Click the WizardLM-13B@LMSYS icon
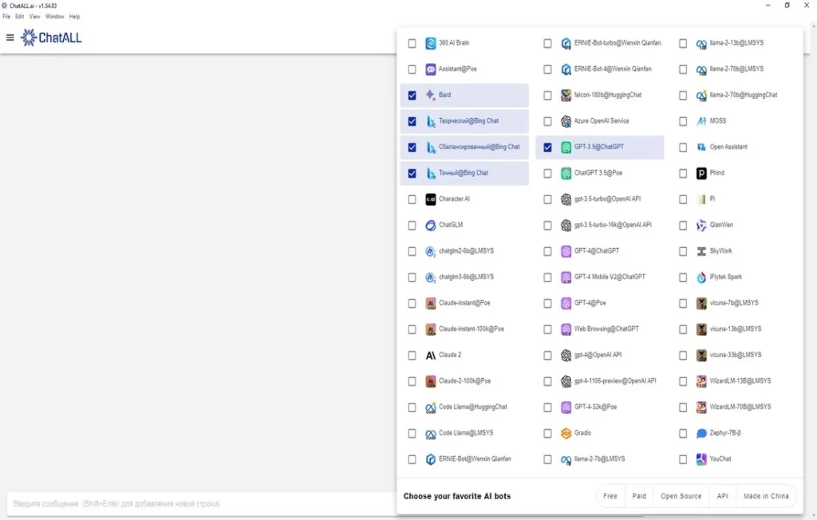This screenshot has height=520, width=817. (x=701, y=381)
